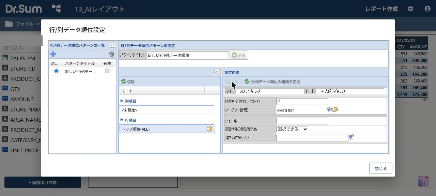Click the 適用 button beside pattern title
The image size is (436, 196).
point(239,55)
